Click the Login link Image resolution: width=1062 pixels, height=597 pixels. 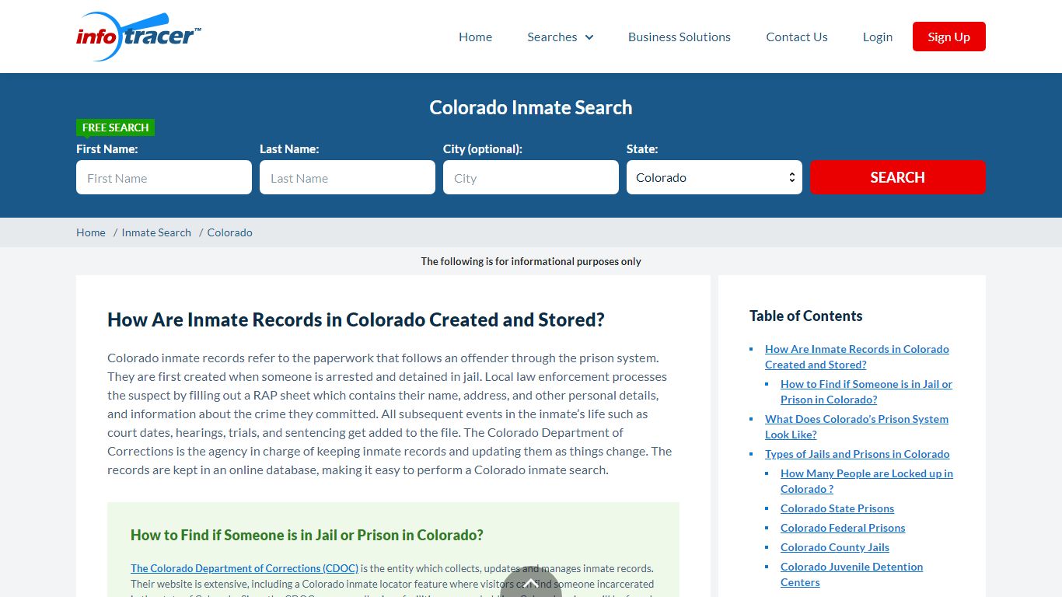tap(878, 37)
